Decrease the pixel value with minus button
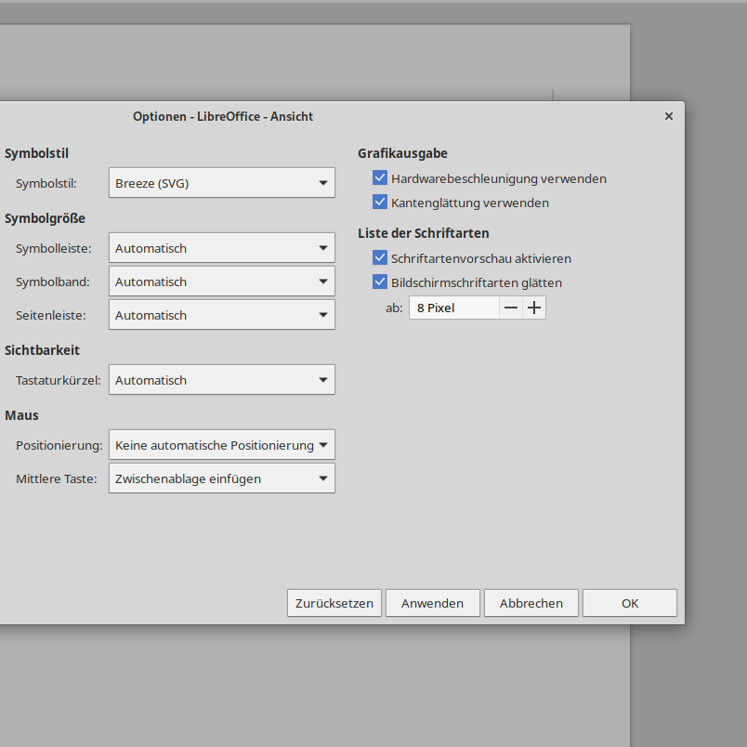 click(511, 308)
